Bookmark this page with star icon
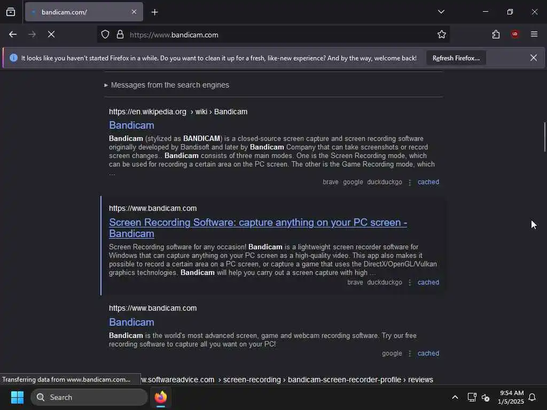The height and width of the screenshot is (410, 547). pyautogui.click(x=442, y=34)
